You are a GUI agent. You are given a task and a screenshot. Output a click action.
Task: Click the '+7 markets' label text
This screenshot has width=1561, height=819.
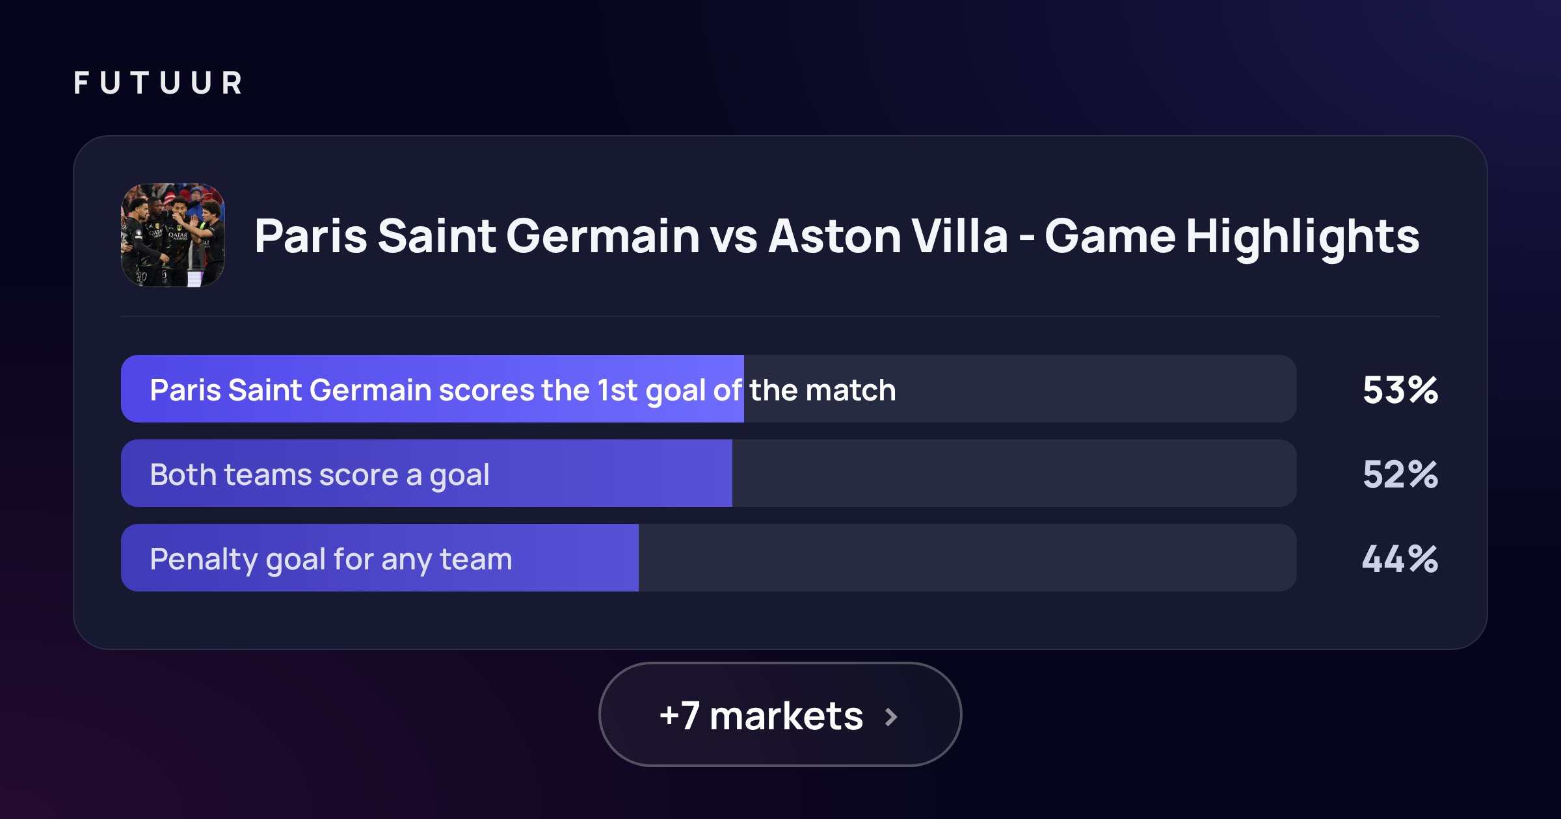(x=761, y=716)
